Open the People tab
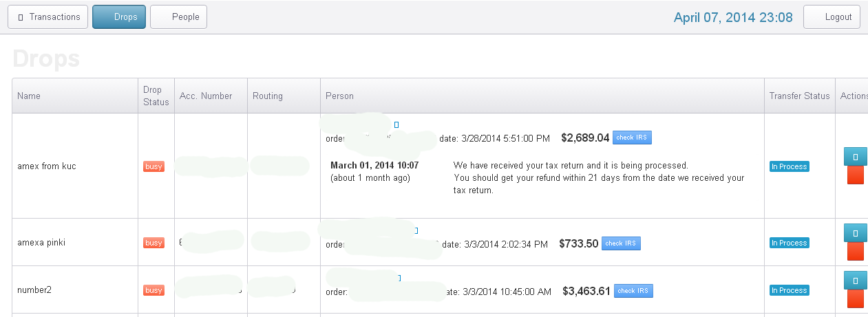This screenshot has height=317, width=868. 178,17
